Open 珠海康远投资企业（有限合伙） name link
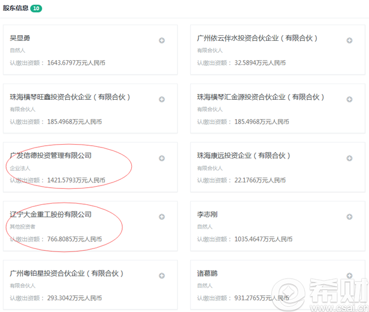 244,155
